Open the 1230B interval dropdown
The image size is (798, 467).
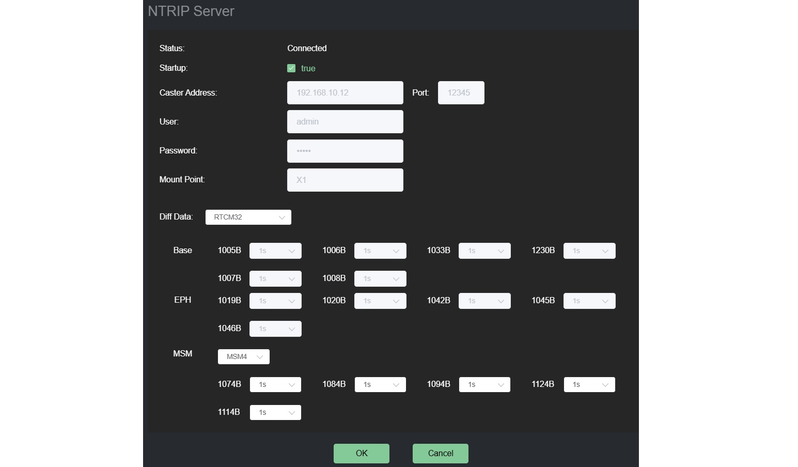pyautogui.click(x=589, y=251)
